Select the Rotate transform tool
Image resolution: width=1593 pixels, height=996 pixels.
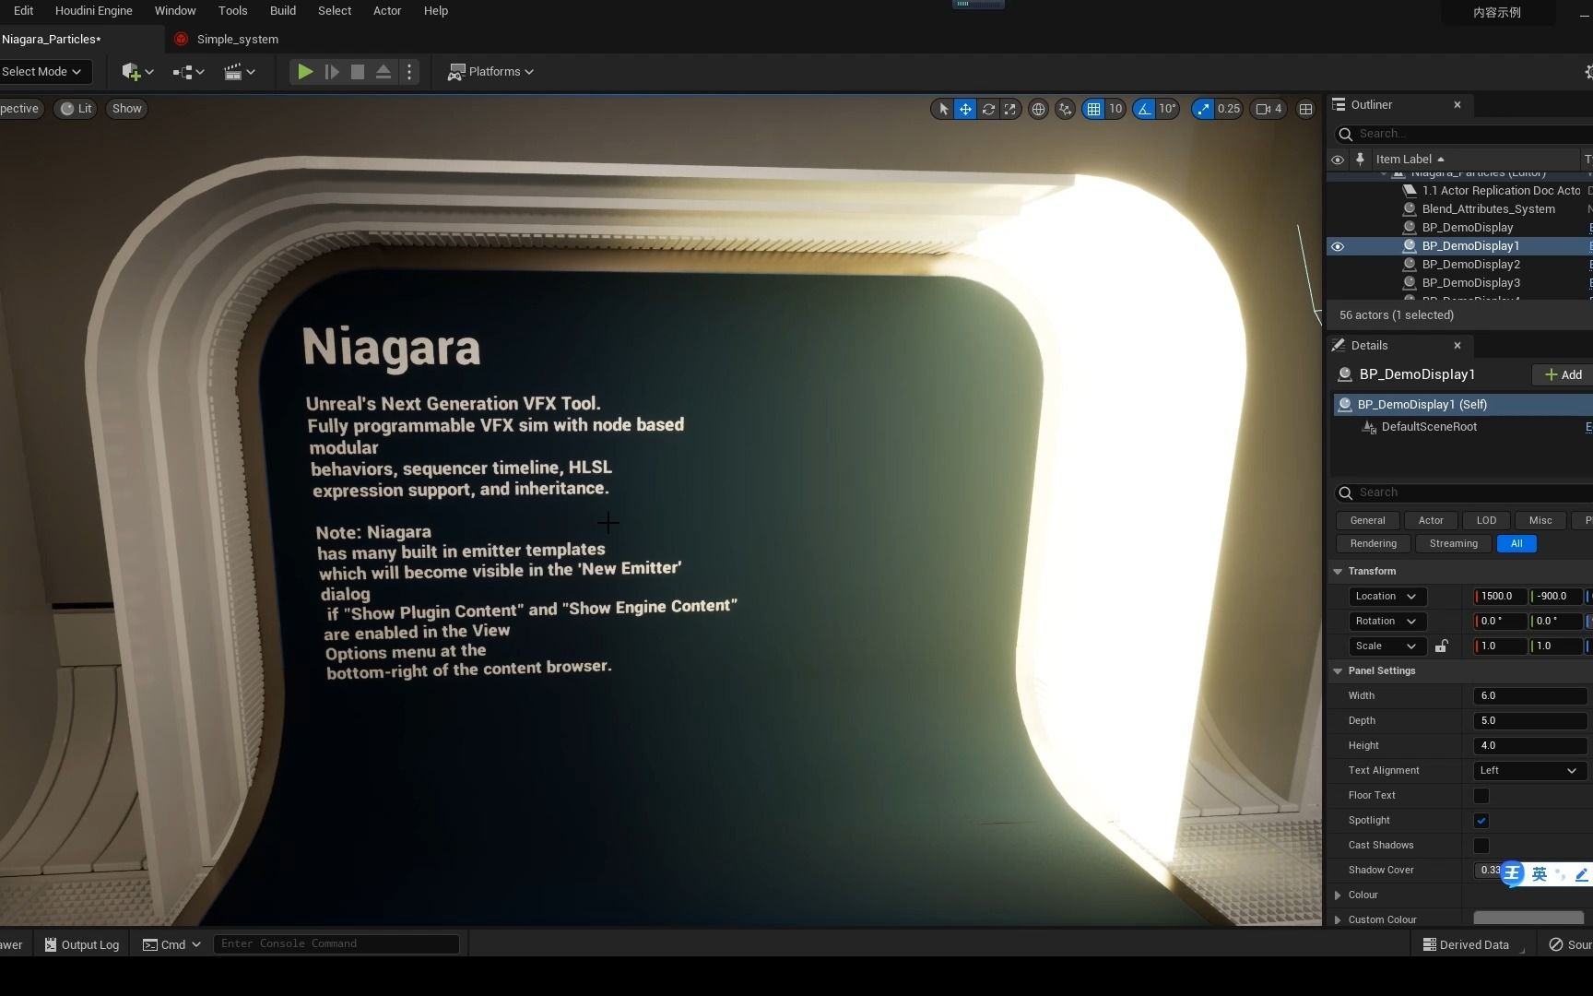[x=987, y=109]
